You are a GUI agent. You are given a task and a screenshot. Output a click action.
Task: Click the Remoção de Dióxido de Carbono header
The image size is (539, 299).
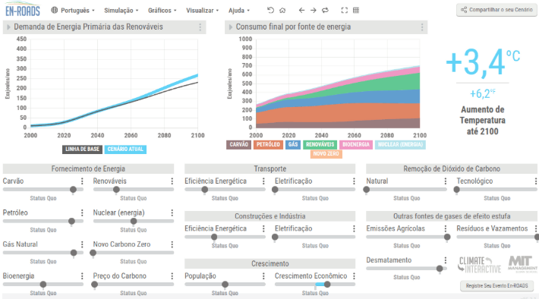tap(452, 168)
